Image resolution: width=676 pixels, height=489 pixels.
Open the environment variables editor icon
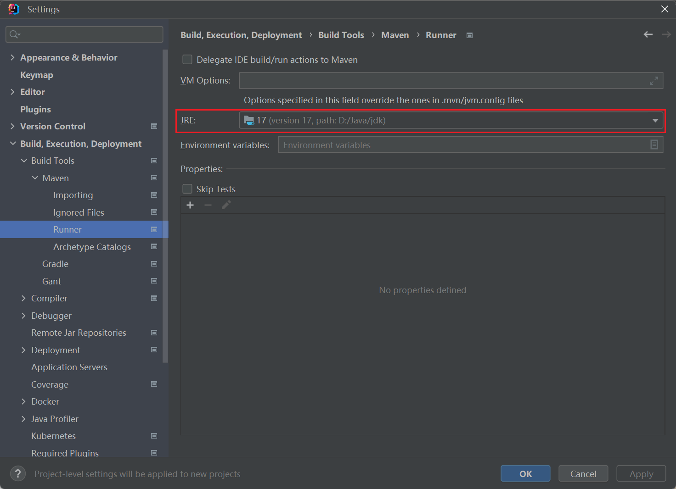(x=654, y=145)
